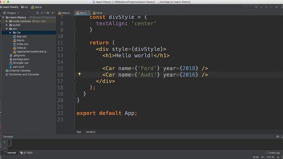Toggle fold marker on line 7
The width and height of the screenshot is (283, 159).
(x=75, y=18)
